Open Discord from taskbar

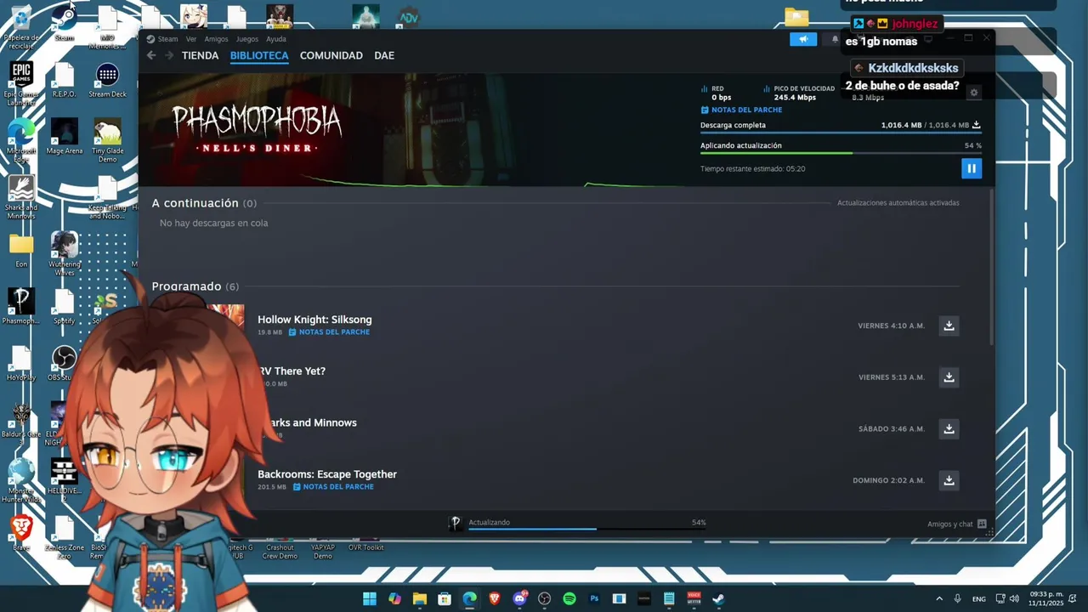pos(519,598)
